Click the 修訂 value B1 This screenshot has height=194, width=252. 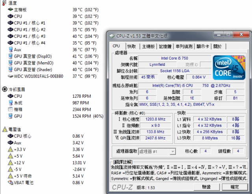[235, 98]
